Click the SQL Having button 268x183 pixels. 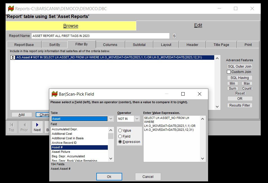click(240, 78)
